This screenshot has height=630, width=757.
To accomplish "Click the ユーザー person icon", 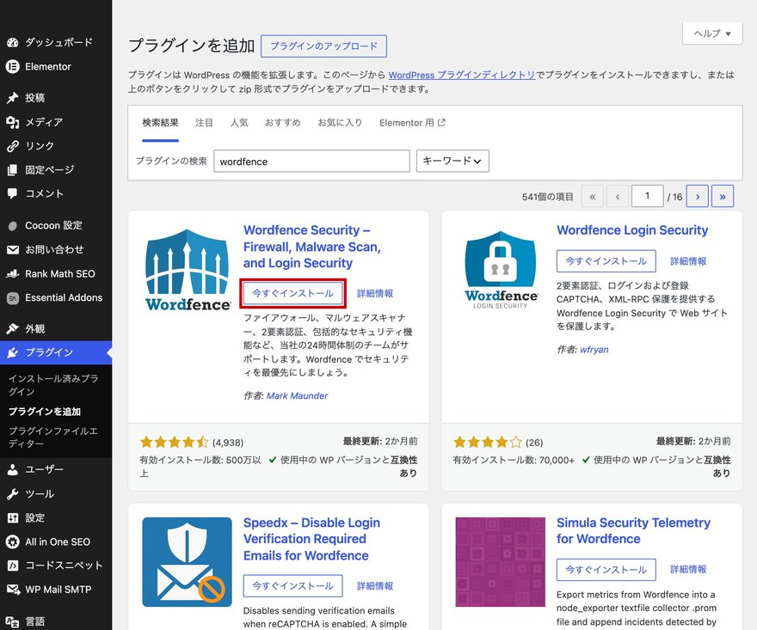I will click(x=13, y=469).
